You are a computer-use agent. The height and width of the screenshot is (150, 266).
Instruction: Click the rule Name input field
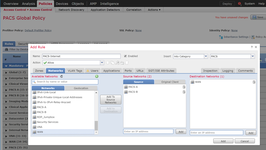(x=81, y=56)
